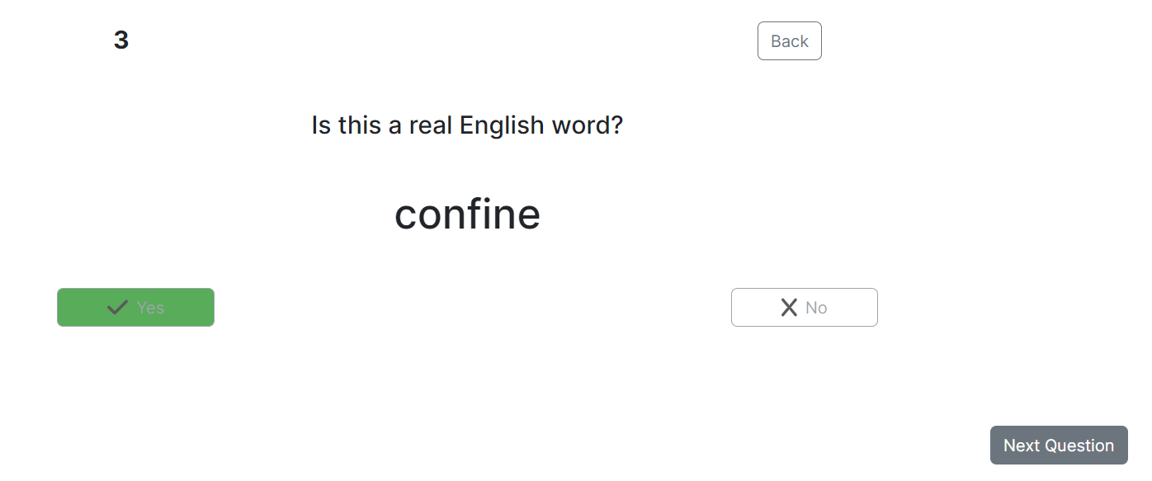This screenshot has width=1152, height=481.
Task: Click the "Yes" text label
Action: [150, 308]
